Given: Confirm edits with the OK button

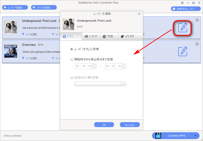Looking at the screenshot, I should pyautogui.click(x=104, y=125).
